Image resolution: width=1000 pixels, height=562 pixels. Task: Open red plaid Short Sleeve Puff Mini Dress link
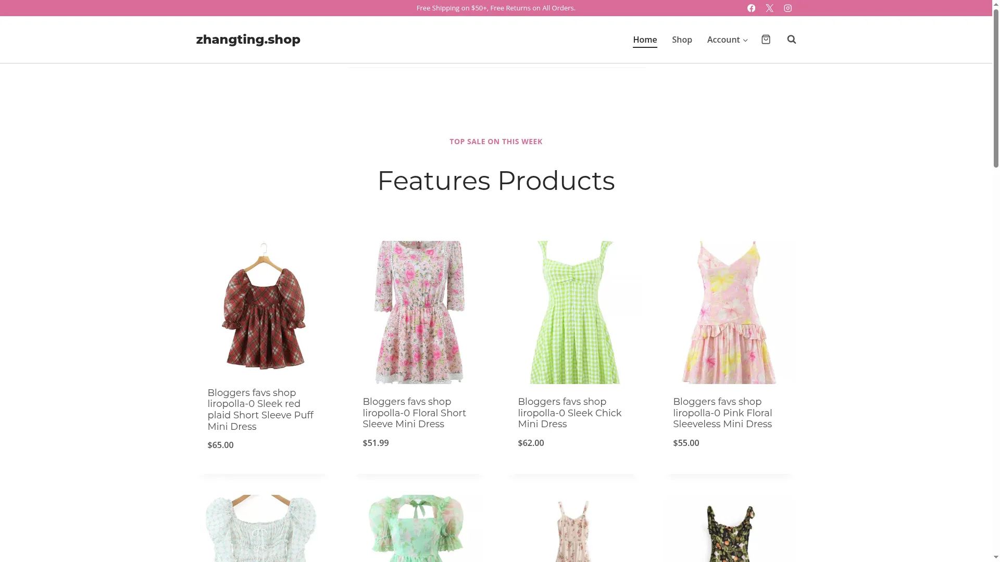(260, 410)
